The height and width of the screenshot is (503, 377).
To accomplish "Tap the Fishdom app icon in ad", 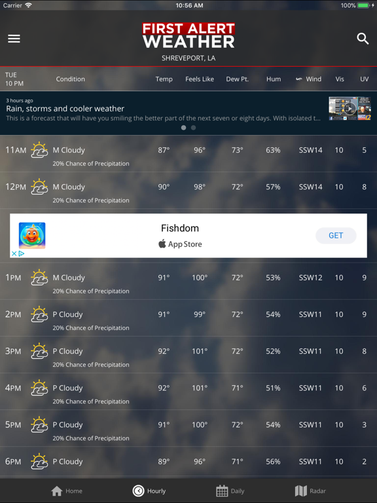I will (x=32, y=236).
